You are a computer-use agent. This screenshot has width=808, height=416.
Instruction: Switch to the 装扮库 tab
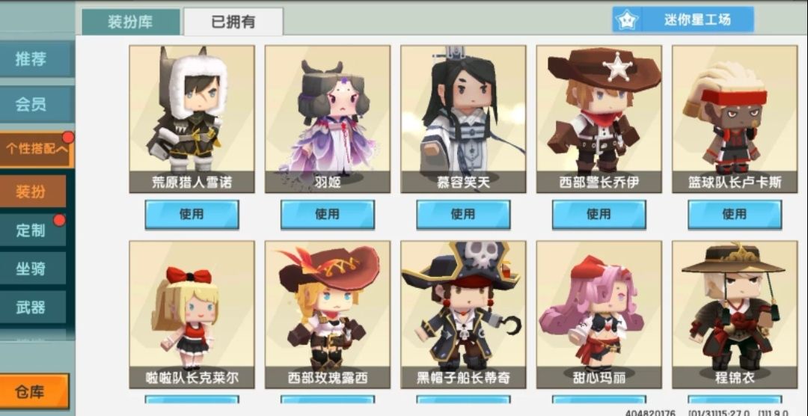coord(131,22)
